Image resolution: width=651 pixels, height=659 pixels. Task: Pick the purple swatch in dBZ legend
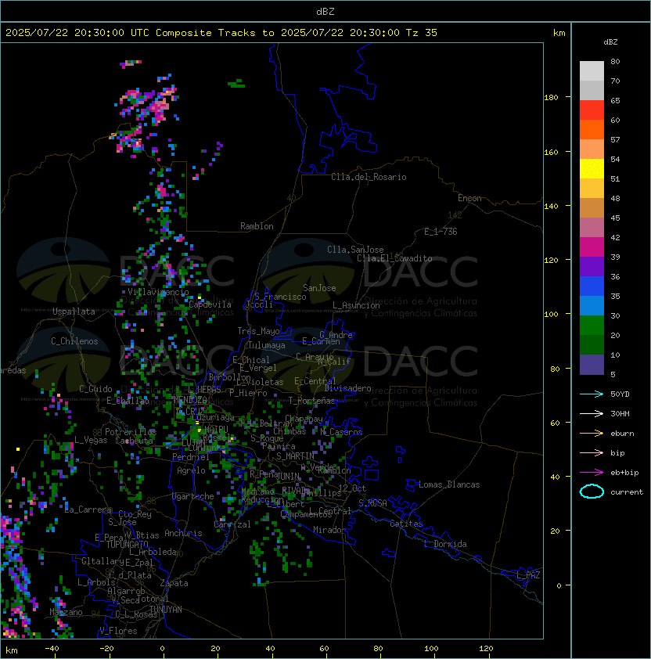(x=592, y=266)
